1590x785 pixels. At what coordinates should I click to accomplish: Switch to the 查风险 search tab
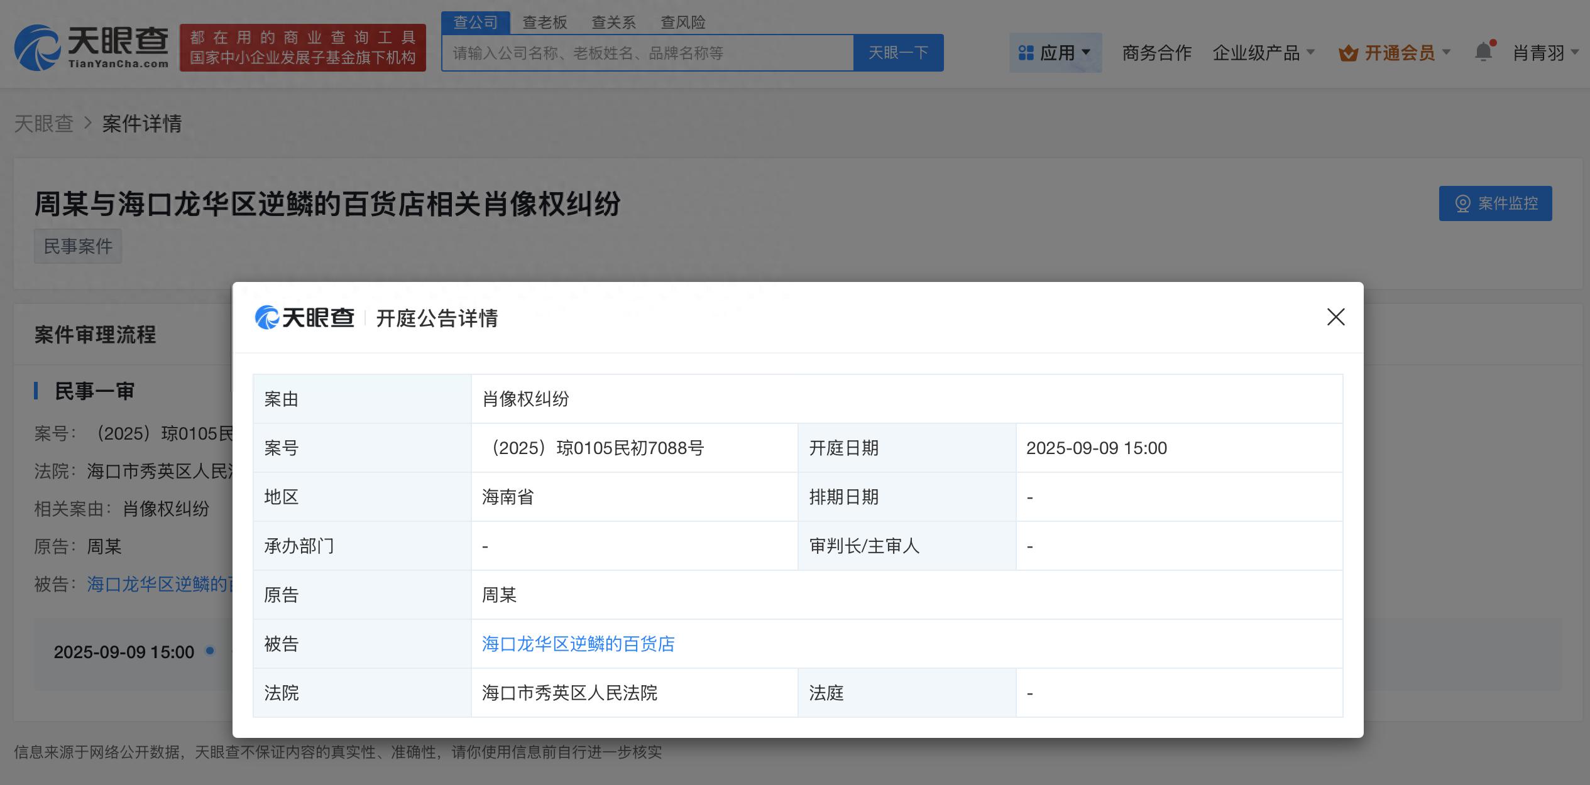click(683, 23)
